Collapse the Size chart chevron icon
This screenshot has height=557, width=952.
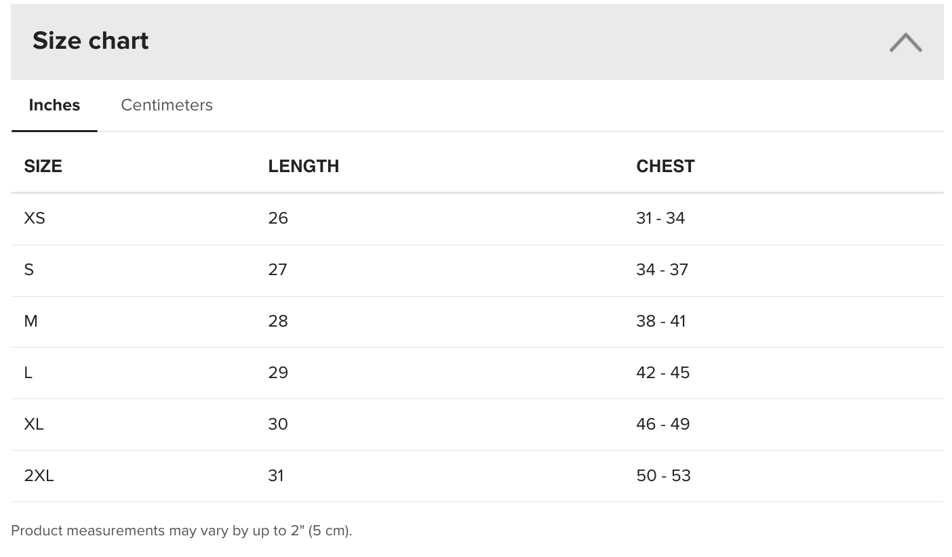tap(905, 43)
